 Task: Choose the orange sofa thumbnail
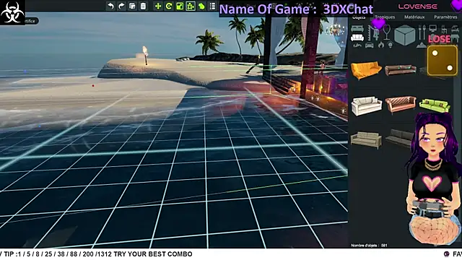[366, 70]
